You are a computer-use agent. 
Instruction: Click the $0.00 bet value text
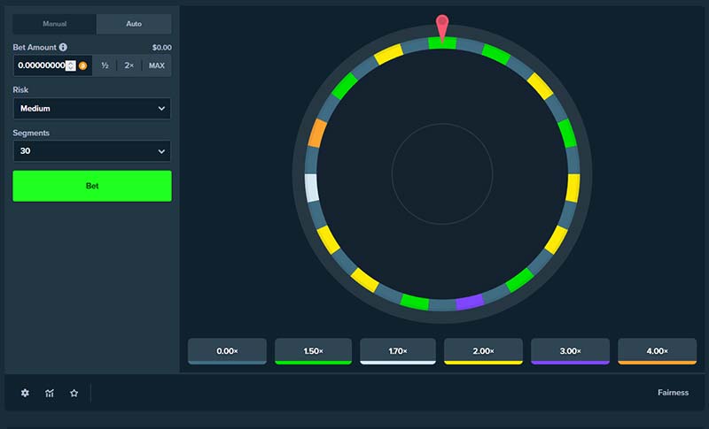[x=162, y=48]
